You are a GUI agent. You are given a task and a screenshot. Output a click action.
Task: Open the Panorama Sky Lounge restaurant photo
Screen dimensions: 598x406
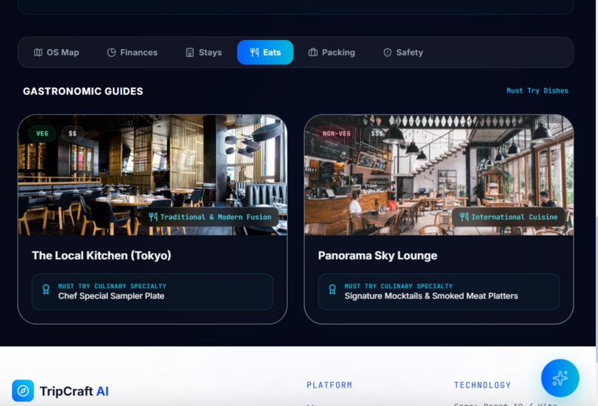click(x=438, y=175)
